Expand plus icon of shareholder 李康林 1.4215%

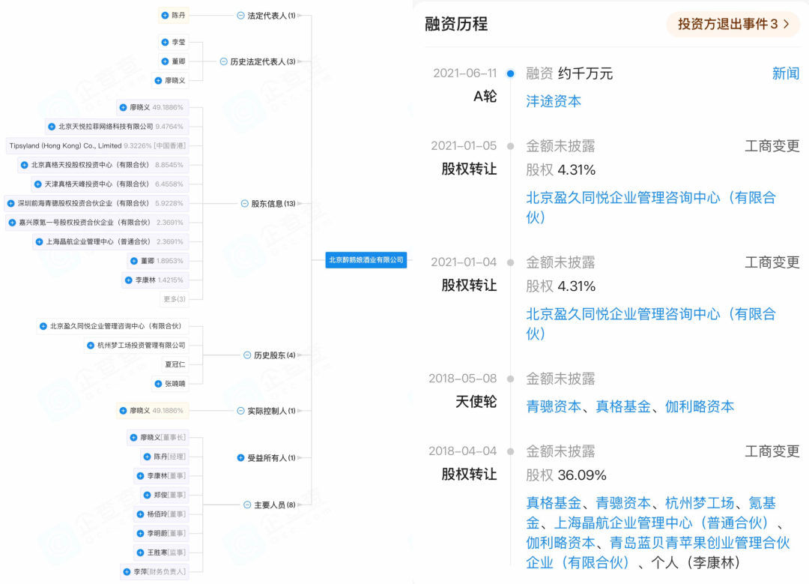[129, 280]
